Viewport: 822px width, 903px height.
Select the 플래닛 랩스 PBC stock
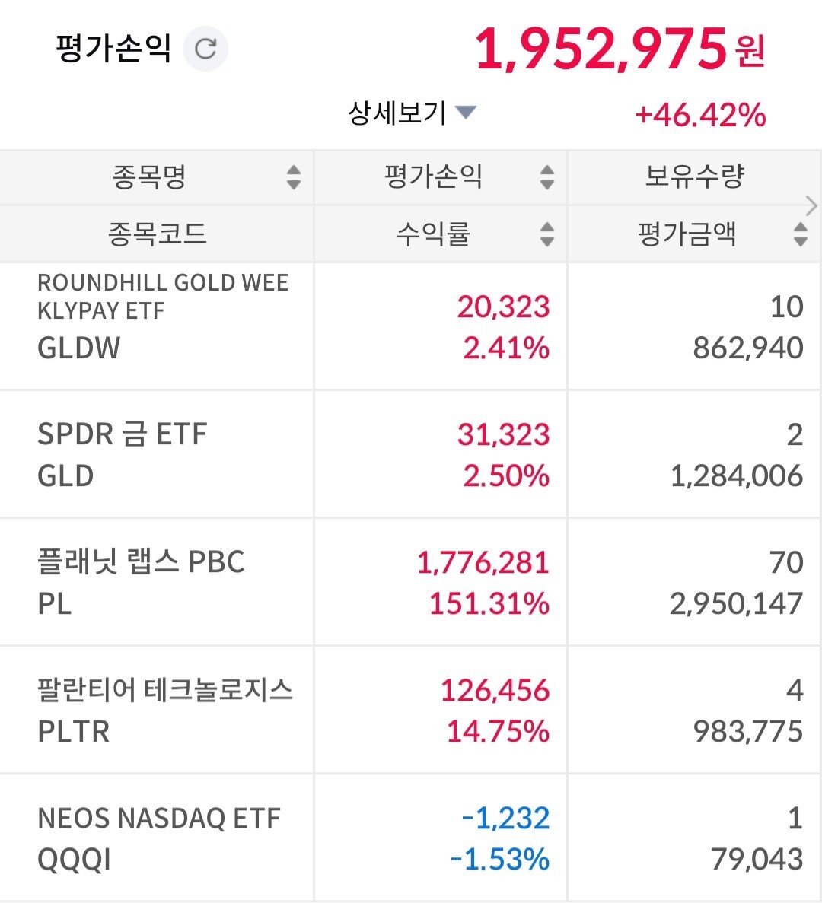141,581
